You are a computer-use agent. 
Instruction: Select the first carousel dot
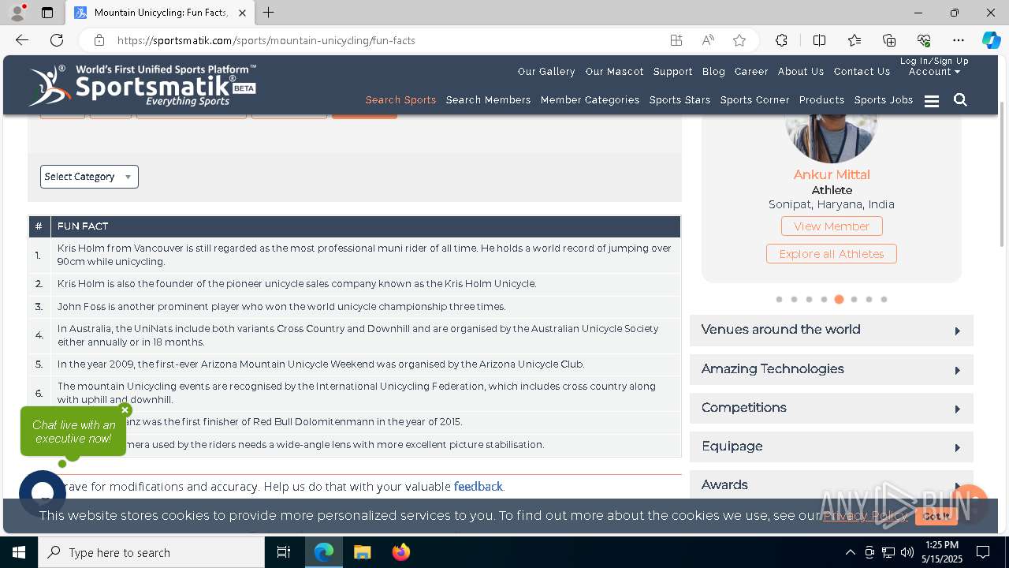[779, 300]
